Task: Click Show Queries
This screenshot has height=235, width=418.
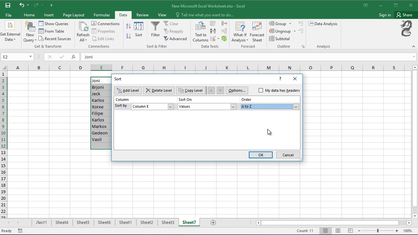Action: pos(53,23)
